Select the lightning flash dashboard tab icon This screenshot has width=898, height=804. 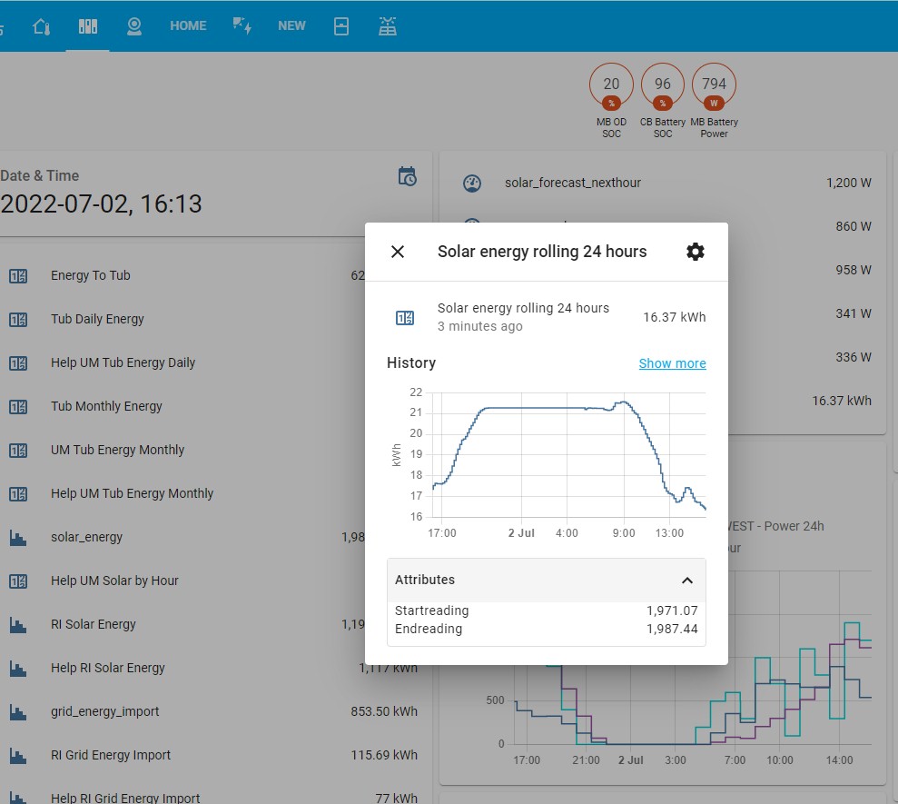pos(241,25)
